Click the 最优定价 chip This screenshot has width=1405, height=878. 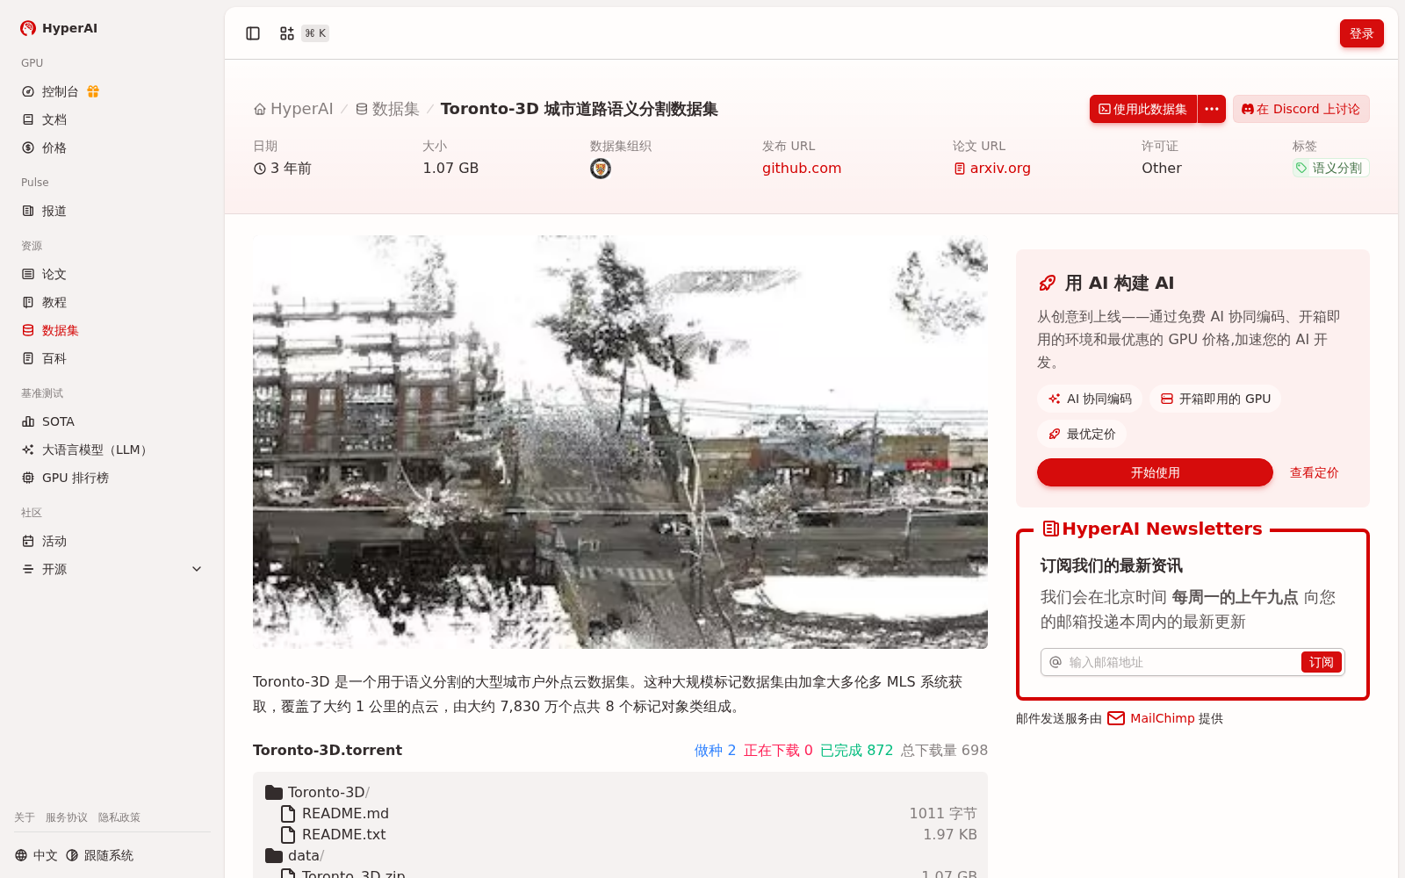coord(1082,434)
